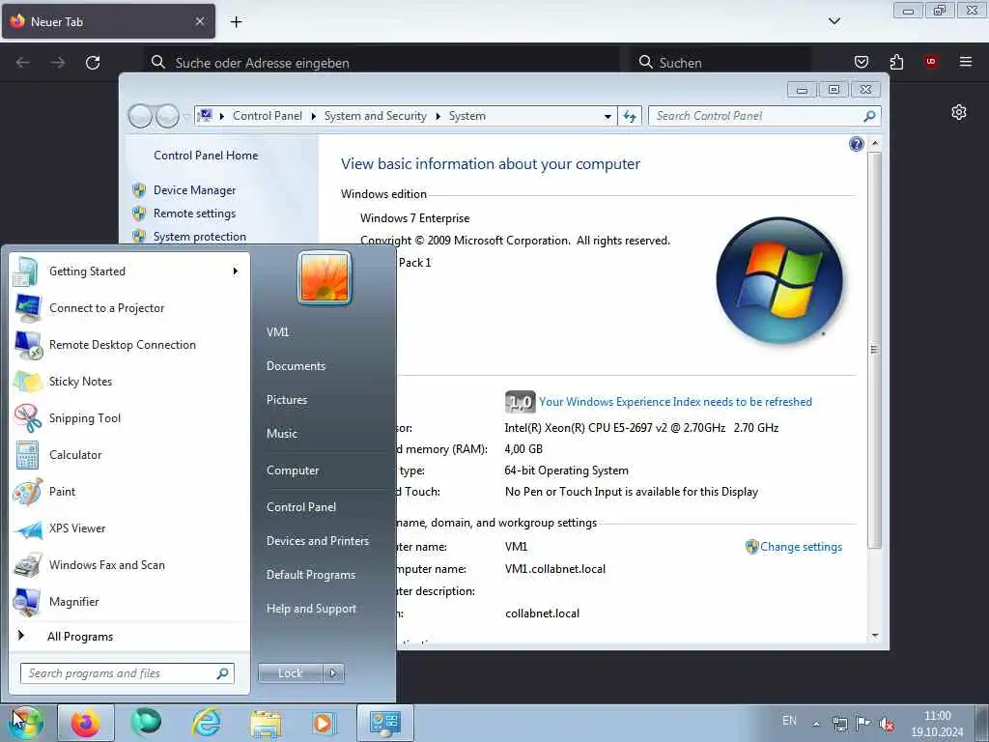Select Control Panel in Start menu
This screenshot has width=989, height=742.
(301, 507)
